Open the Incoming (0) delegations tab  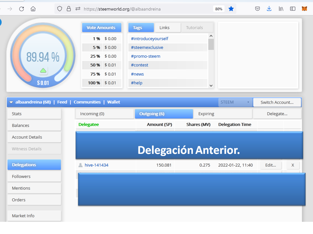105,114
